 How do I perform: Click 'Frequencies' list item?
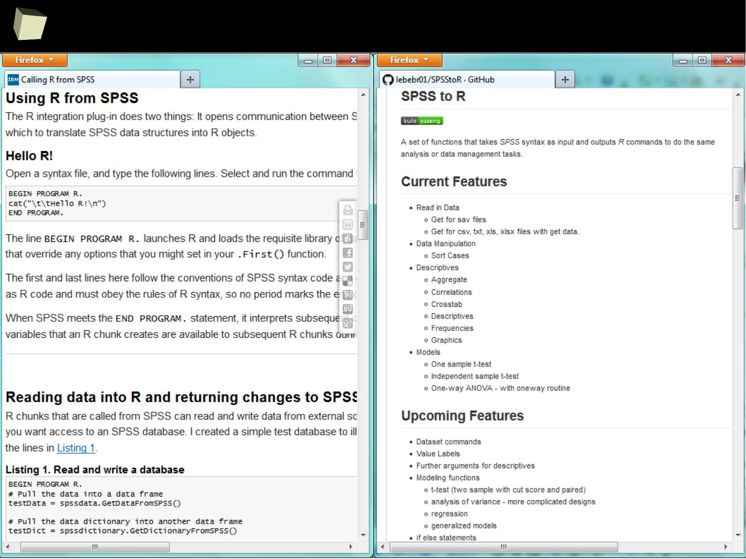(x=452, y=328)
